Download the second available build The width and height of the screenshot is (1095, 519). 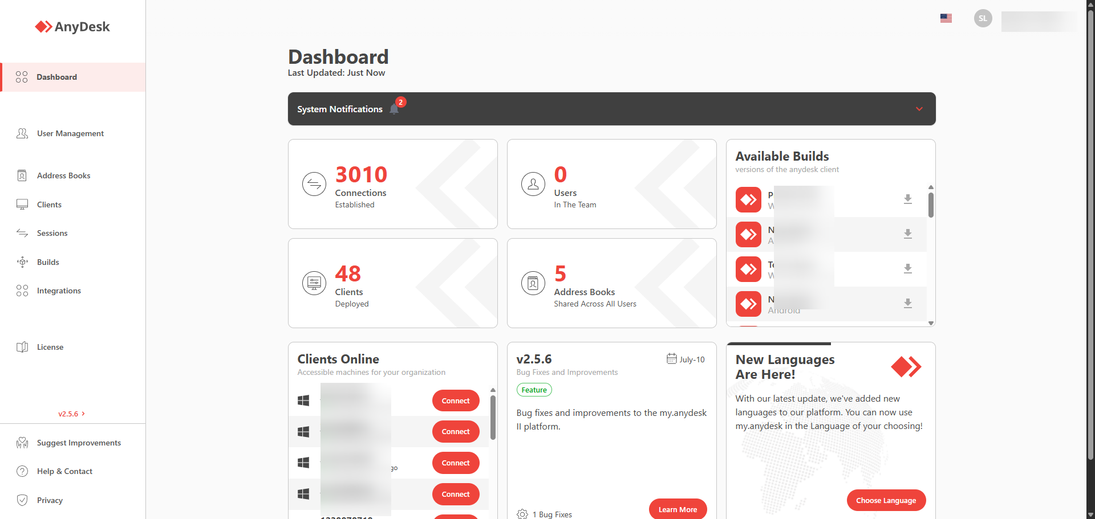tap(908, 234)
